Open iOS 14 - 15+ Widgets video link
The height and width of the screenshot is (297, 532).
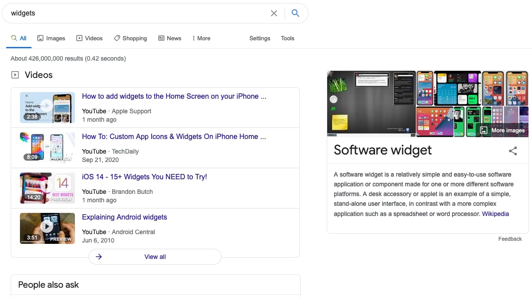click(x=145, y=177)
